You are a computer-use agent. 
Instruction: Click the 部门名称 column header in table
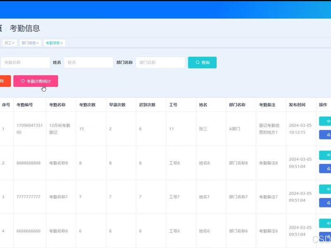(x=237, y=105)
